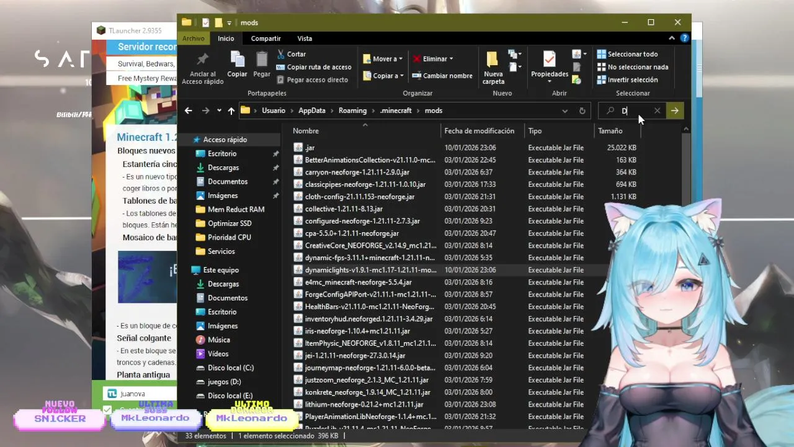The image size is (794, 447).
Task: Open the Servicios folder in the sidebar
Action: click(x=221, y=251)
